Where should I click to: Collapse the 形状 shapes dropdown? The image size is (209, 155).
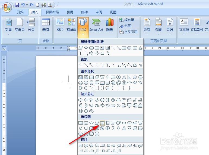(x=83, y=27)
